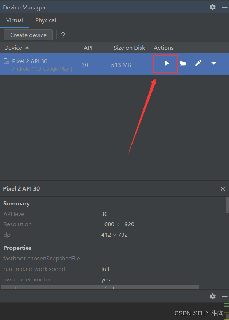The width and height of the screenshot is (229, 320).
Task: Click the Actions column header
Action: [190, 48]
